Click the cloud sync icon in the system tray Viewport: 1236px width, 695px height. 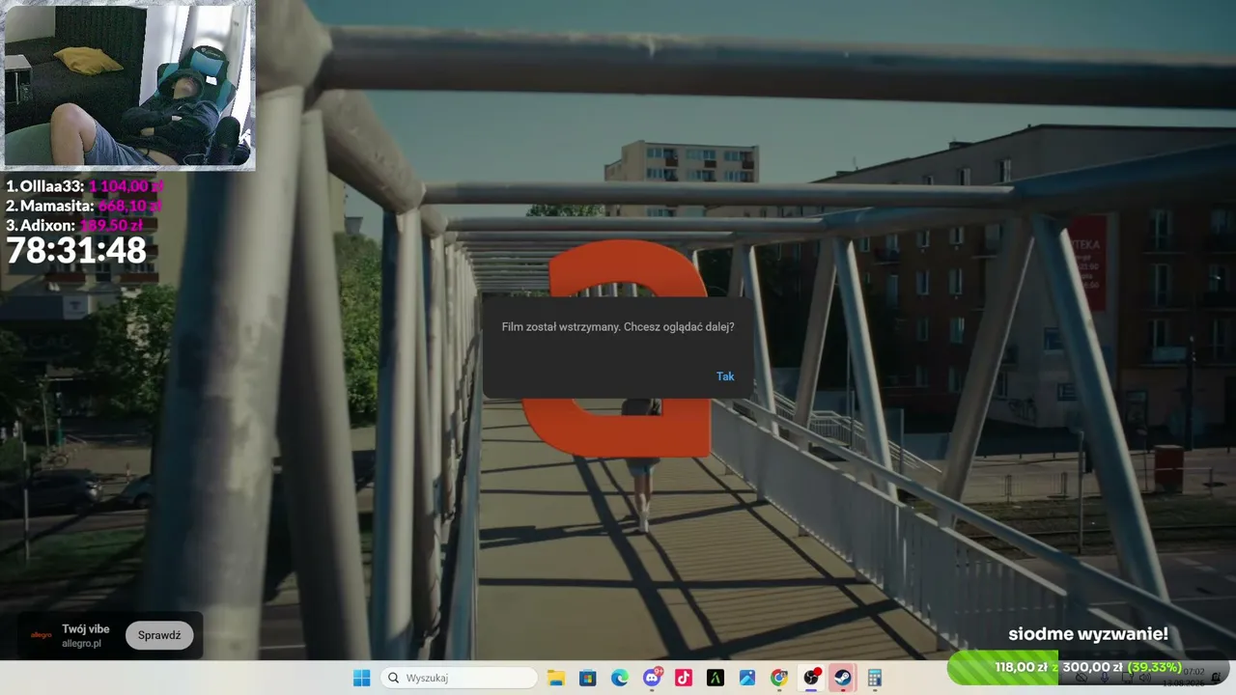point(1083,678)
